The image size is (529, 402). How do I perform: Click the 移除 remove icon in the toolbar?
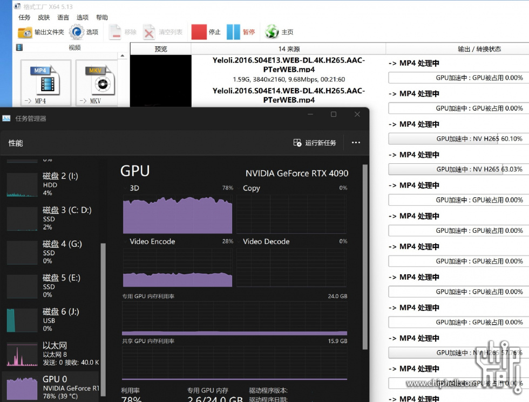pyautogui.click(x=115, y=32)
